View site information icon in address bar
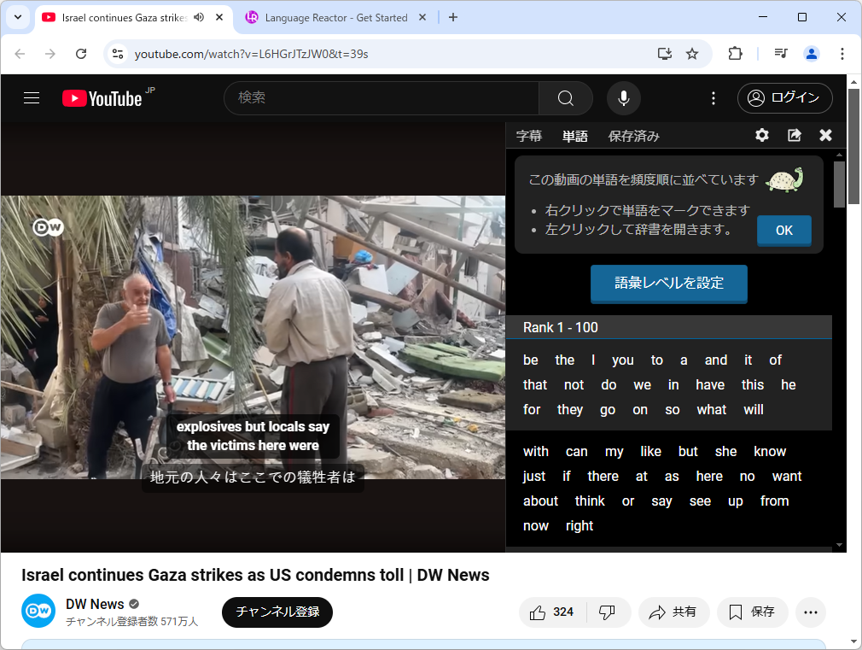862x650 pixels. point(118,54)
